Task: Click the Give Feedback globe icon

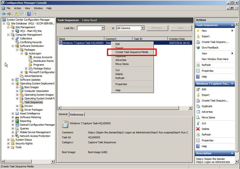Action: 198,47
